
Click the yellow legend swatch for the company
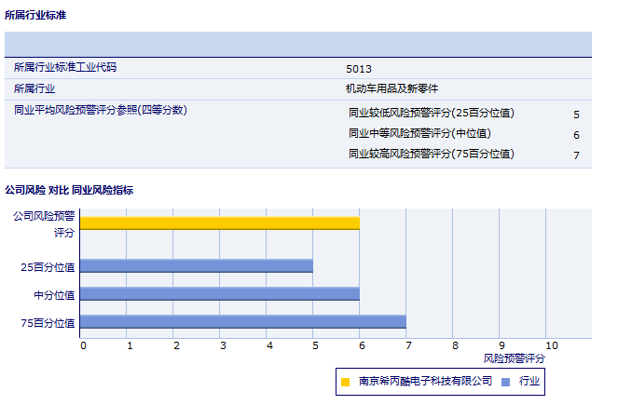click(345, 382)
